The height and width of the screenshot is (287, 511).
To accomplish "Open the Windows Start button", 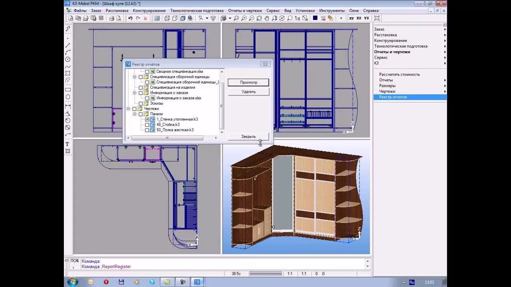I will (73, 282).
